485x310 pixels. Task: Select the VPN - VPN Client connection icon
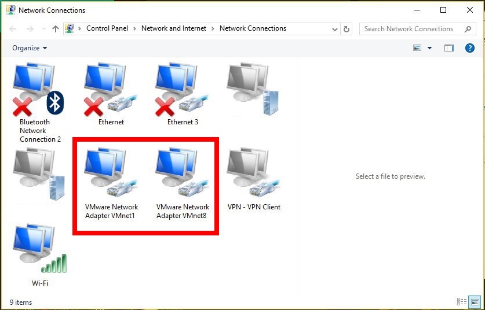253,172
